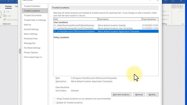
Task: Select Microsoft\Templates user templates row
Action: click(106, 28)
